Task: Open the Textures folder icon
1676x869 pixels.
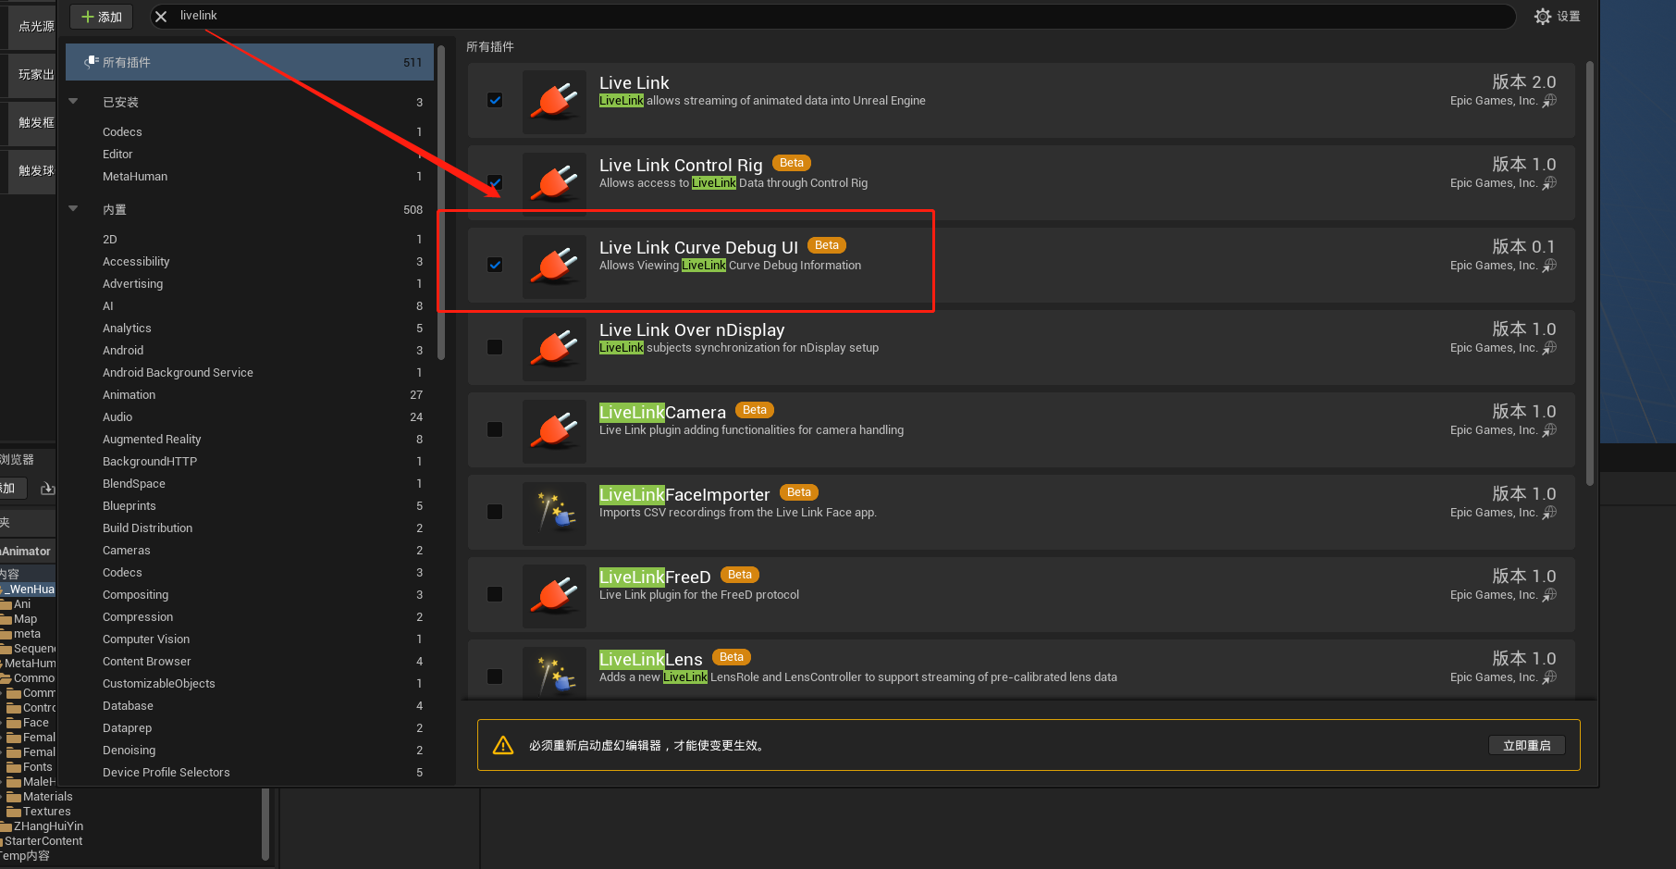Action: 14,812
